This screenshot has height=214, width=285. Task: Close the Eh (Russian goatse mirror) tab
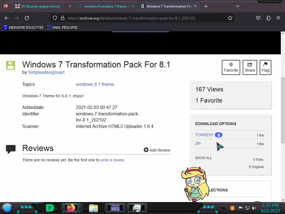click(x=70, y=6)
